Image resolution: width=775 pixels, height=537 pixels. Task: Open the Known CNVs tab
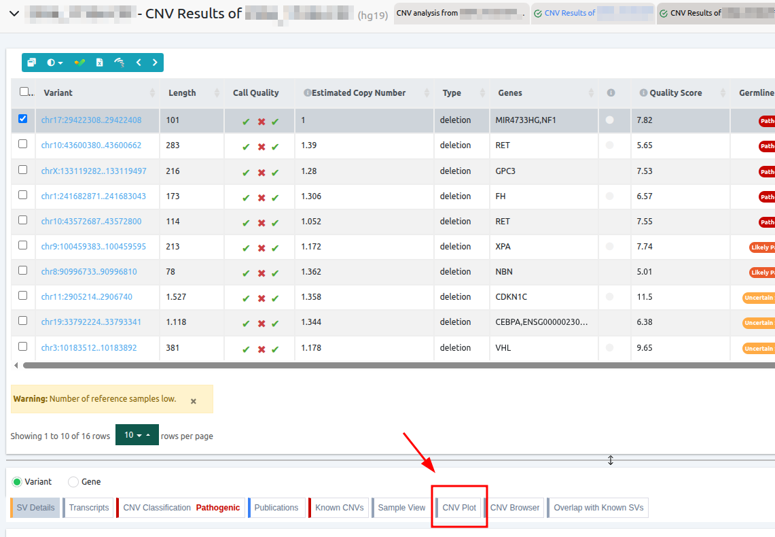339,508
